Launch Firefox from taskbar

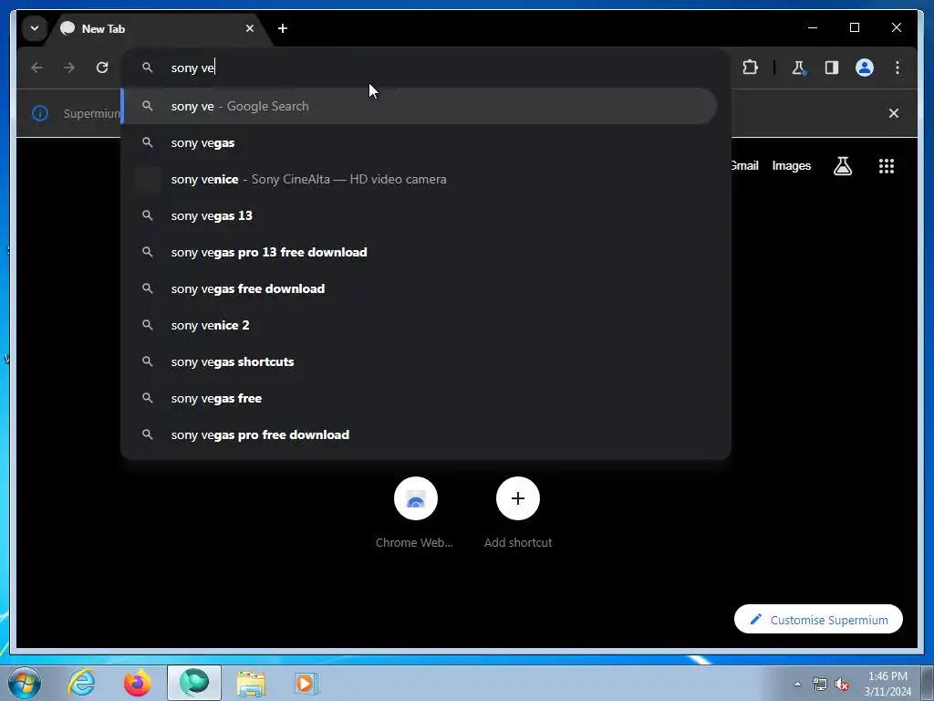tap(138, 683)
